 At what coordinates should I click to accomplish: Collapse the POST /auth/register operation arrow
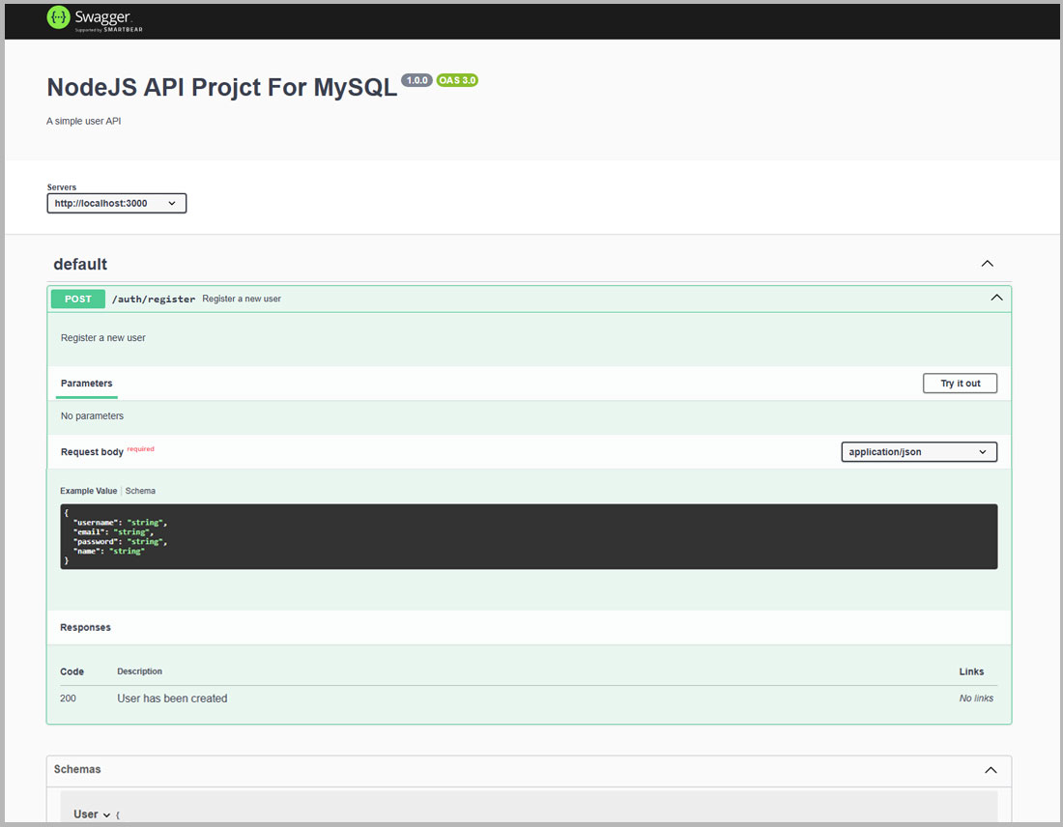click(x=996, y=299)
